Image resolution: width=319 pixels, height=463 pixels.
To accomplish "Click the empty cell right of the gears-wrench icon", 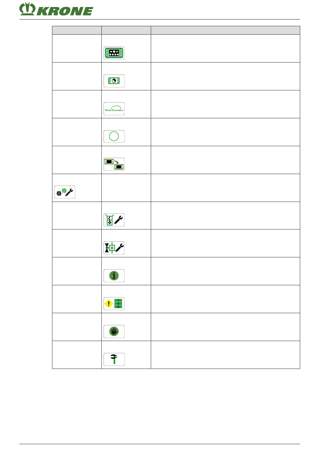I will tap(126, 188).
